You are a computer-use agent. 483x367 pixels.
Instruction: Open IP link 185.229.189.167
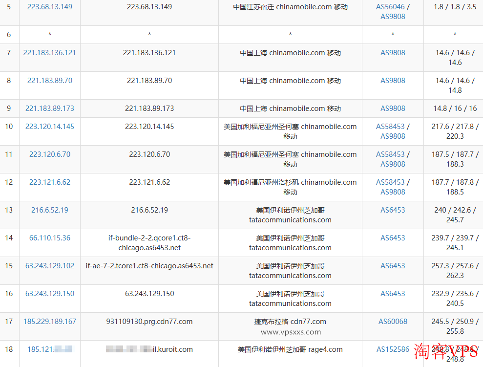click(50, 322)
